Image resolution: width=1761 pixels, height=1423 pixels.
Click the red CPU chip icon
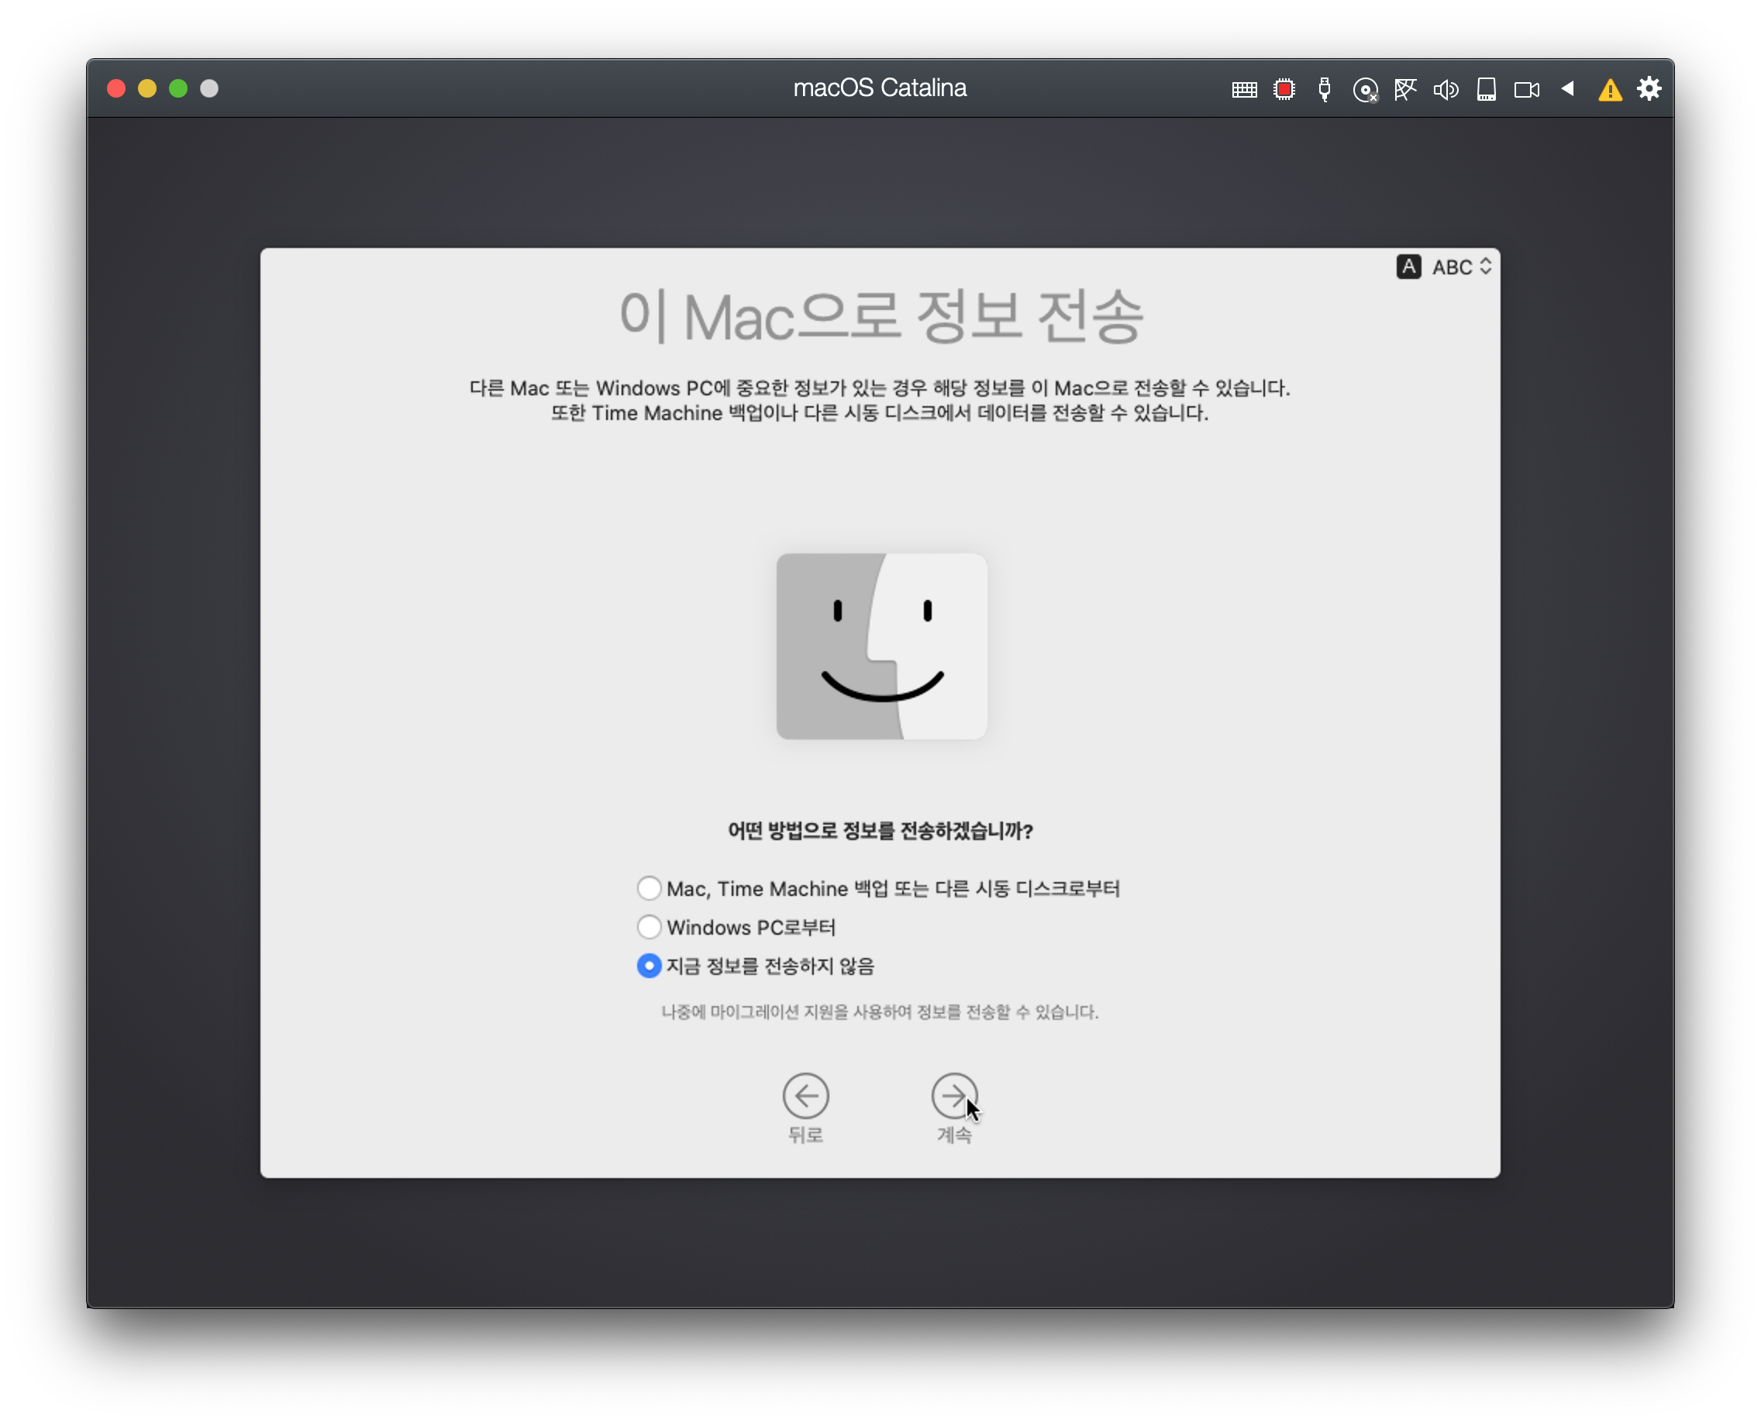[x=1284, y=89]
